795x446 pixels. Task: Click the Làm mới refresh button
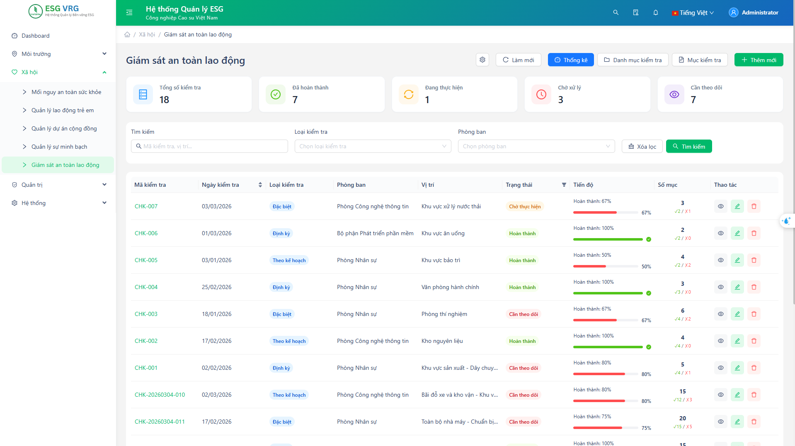pyautogui.click(x=518, y=60)
